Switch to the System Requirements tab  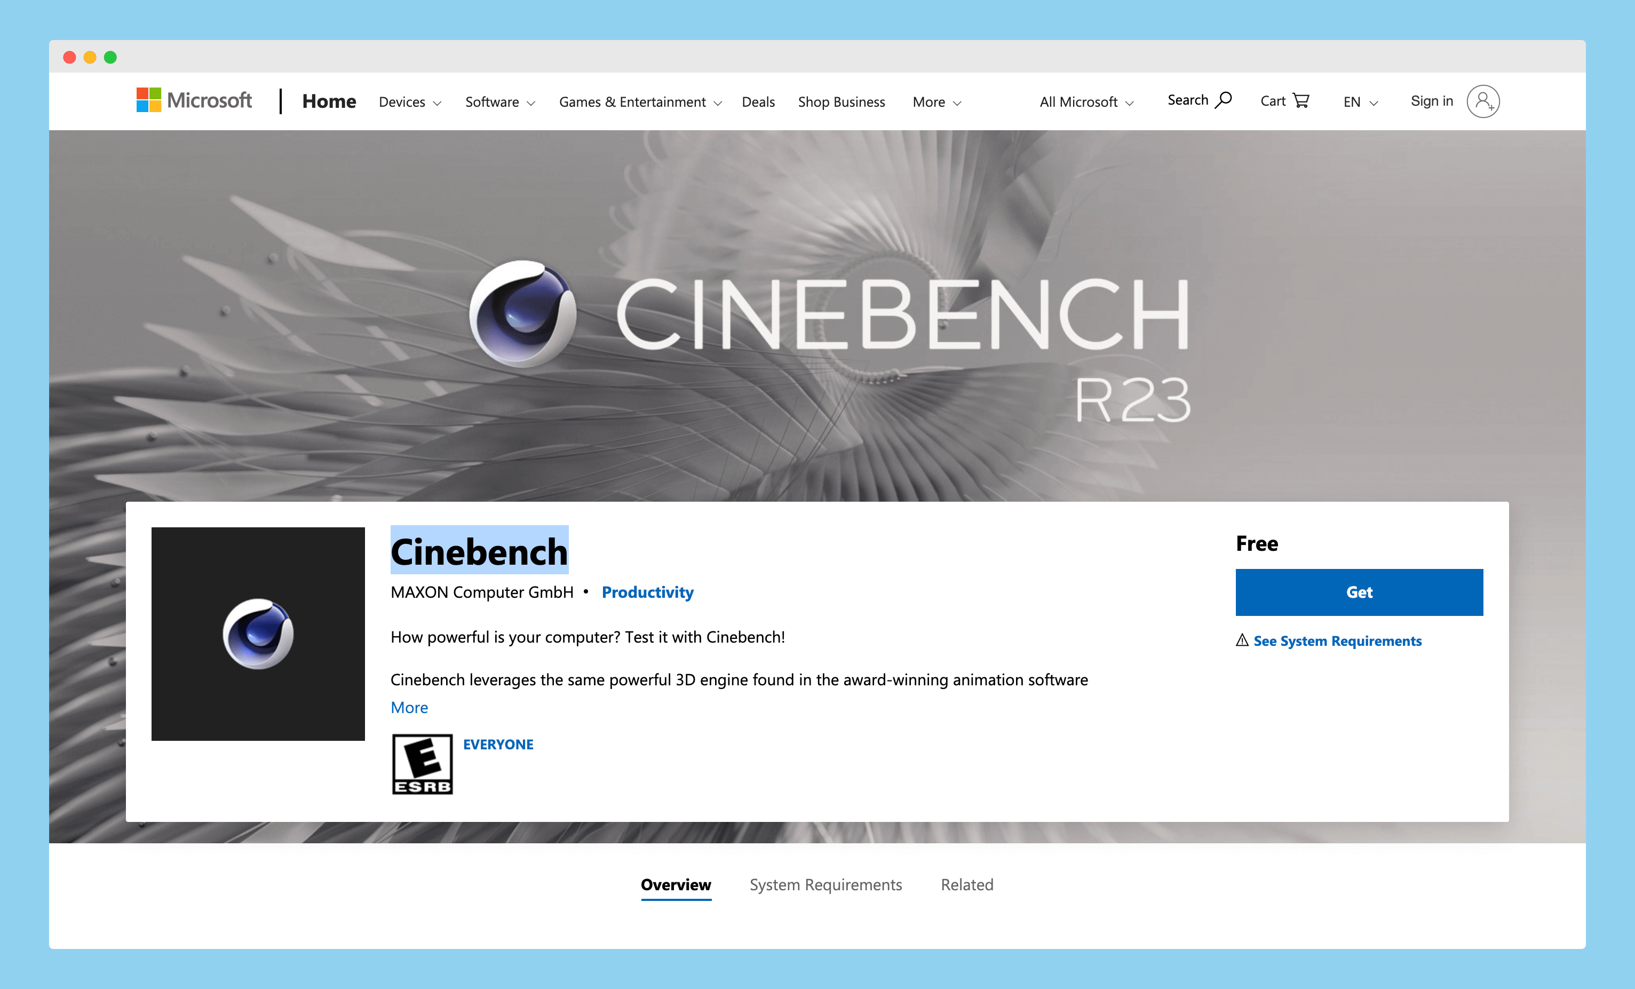tap(826, 884)
